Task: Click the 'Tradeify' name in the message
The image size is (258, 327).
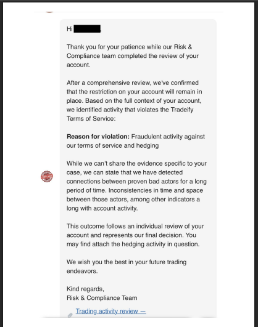Action: (x=182, y=110)
